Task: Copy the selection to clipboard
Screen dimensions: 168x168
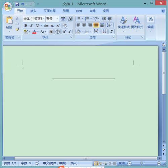Action: click(x=17, y=24)
